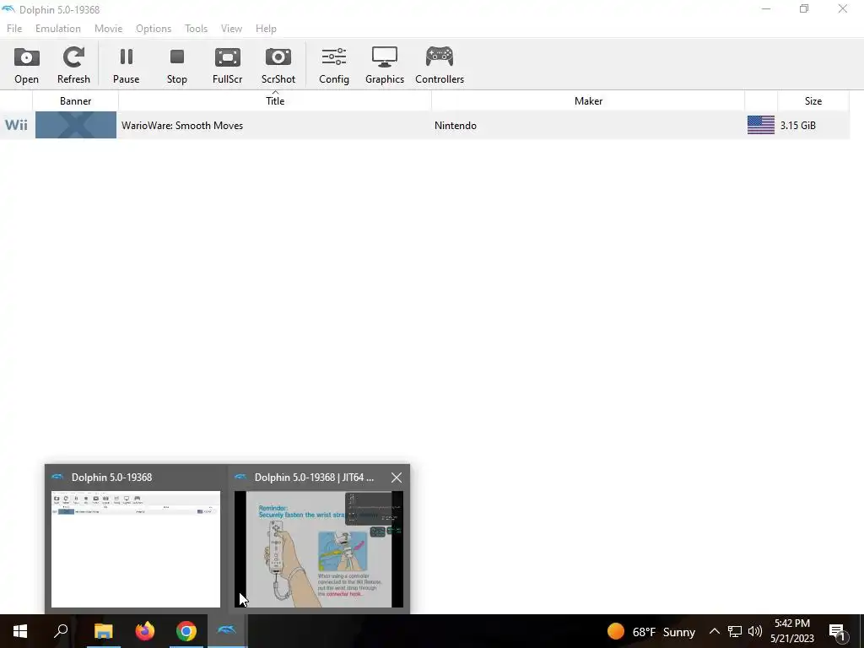This screenshot has height=648, width=864.
Task: Click Dolphin logo in title bar
Action: click(8, 9)
